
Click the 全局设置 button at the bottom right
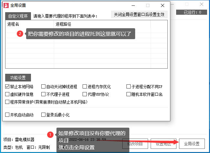(x=192, y=144)
